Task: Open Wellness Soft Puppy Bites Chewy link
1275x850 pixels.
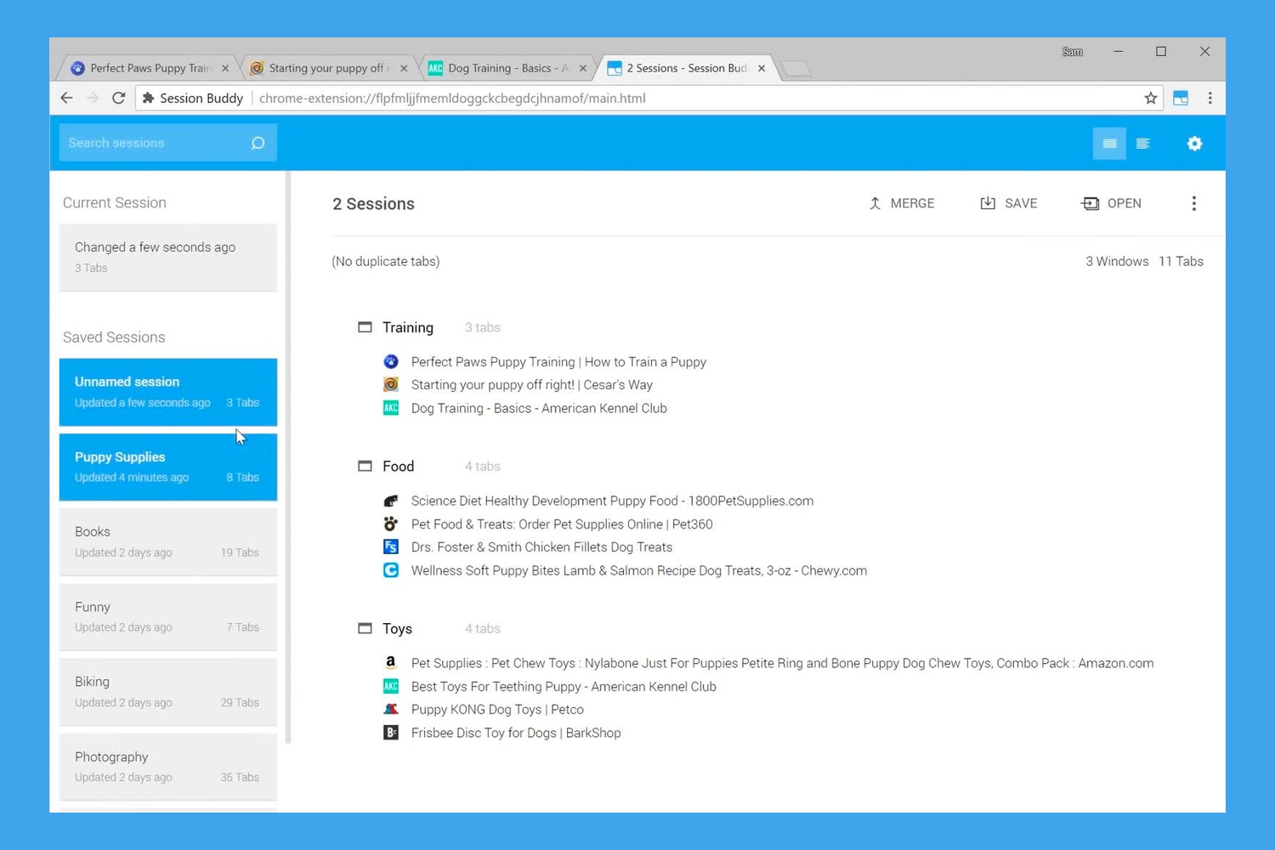Action: pyautogui.click(x=639, y=570)
